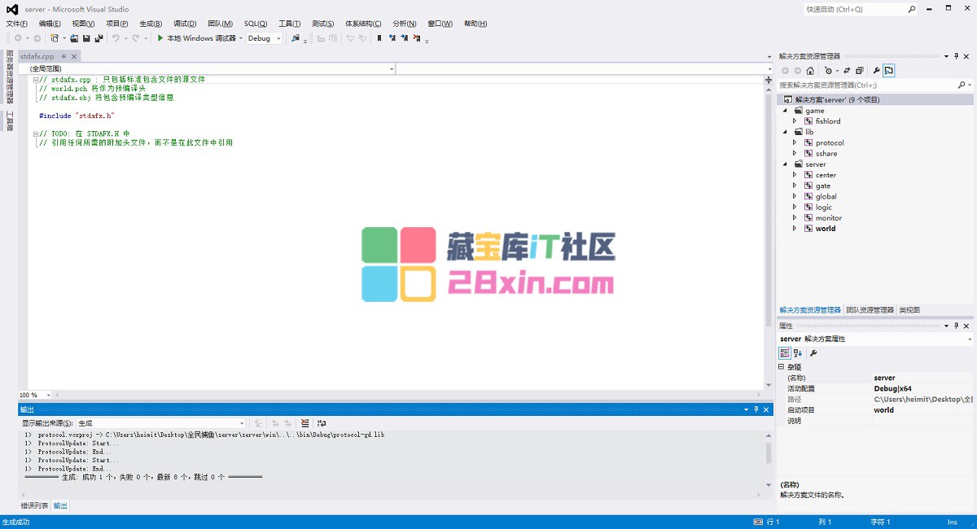Click the Open File toolbar icon
This screenshot has height=529, width=977.
coord(74,38)
